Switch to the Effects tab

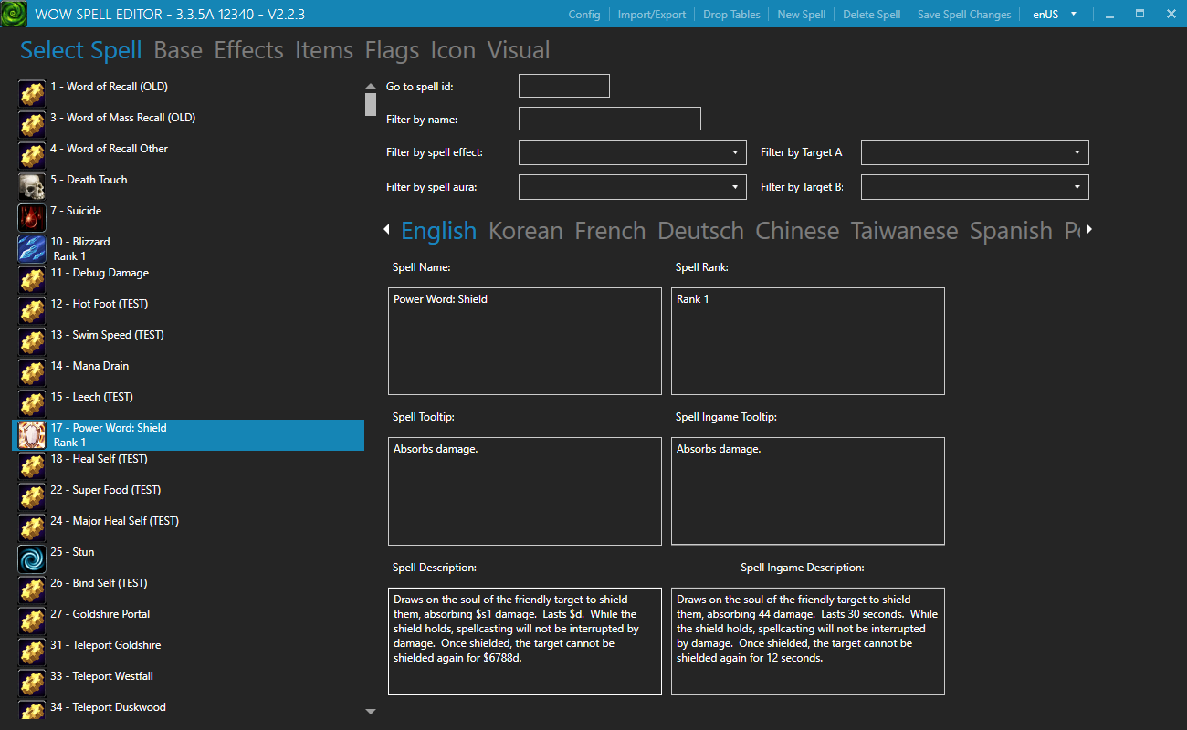(248, 50)
